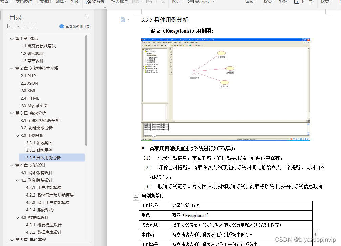This screenshot has height=246, width=341.
Task: Go to section 2.3 XML
Action: [x=28, y=90]
